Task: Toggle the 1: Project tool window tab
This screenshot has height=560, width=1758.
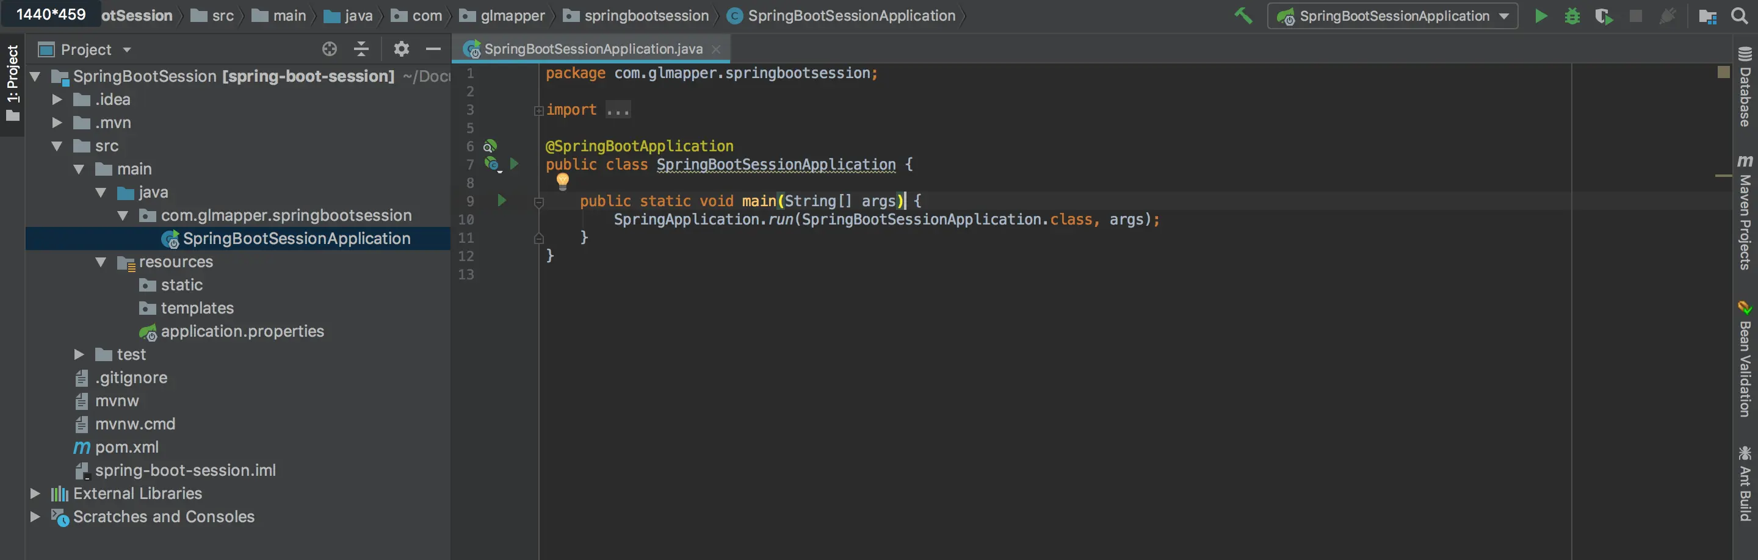Action: pos(12,83)
